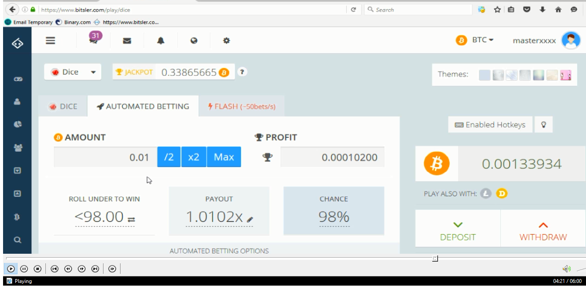Image resolution: width=586 pixels, height=286 pixels.
Task: Switch to the DICE tab
Action: pos(63,106)
